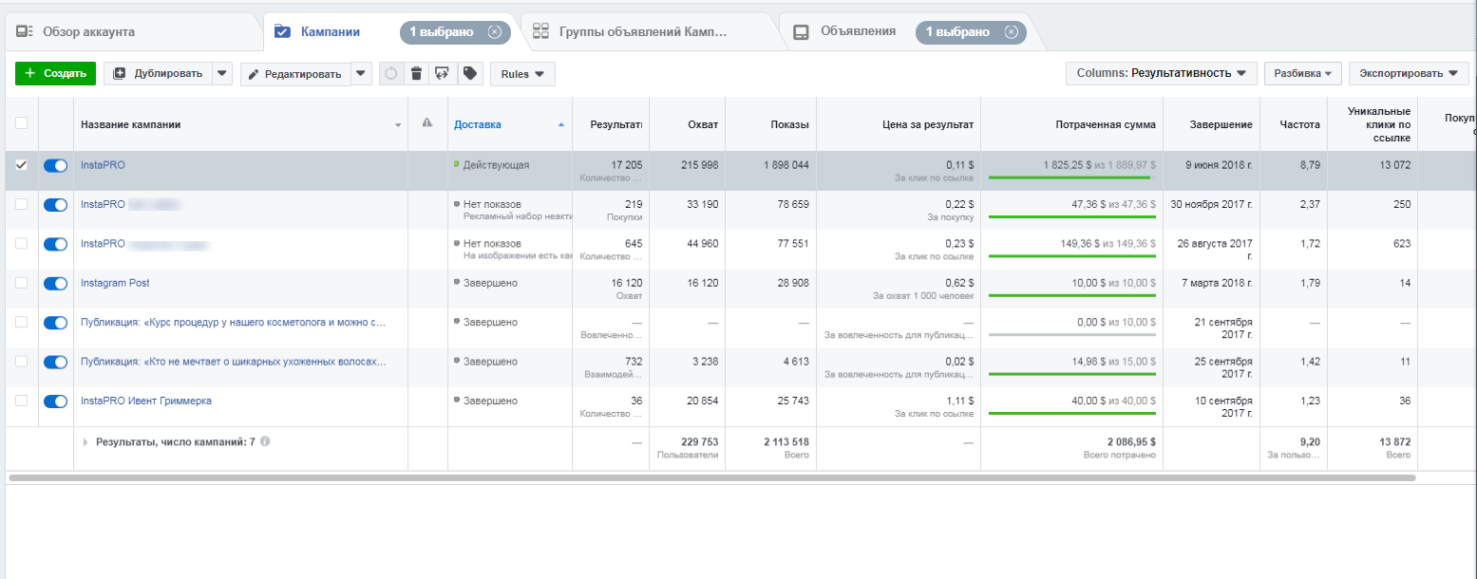Click the circular revert changes icon
Viewport: 1477px width, 579px height.
[x=390, y=73]
